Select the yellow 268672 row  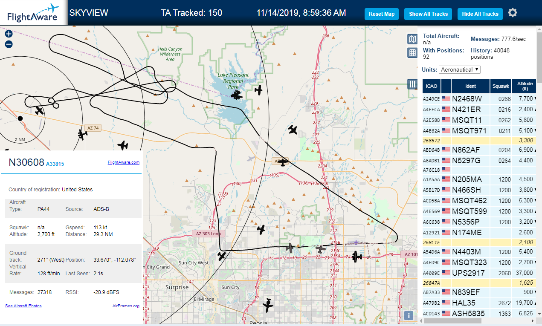coord(479,140)
